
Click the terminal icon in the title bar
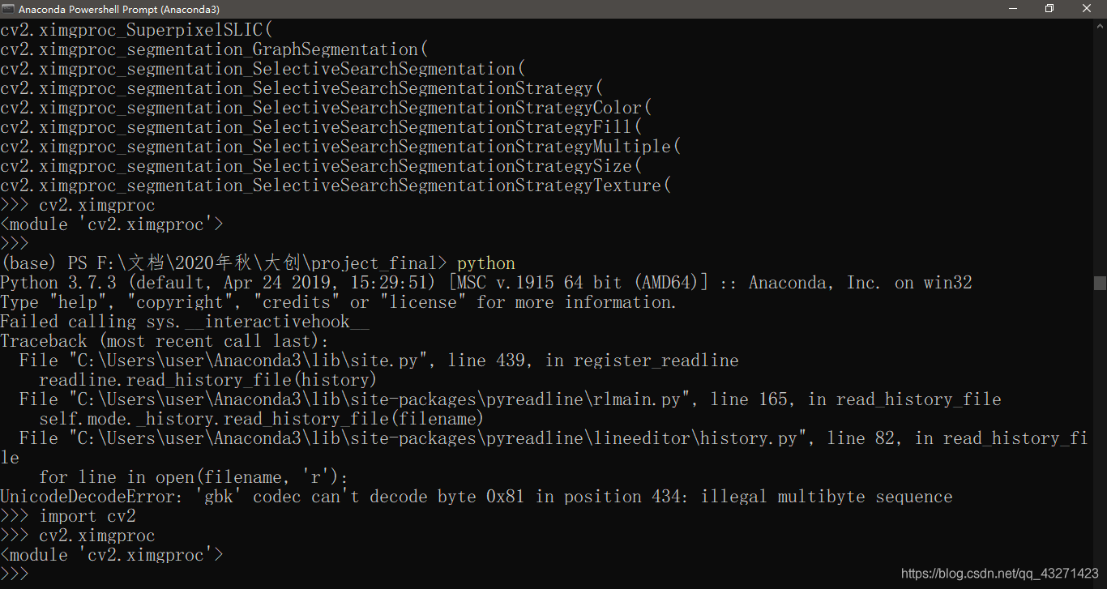(8, 9)
